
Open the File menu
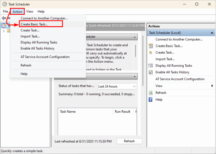click(x=6, y=12)
